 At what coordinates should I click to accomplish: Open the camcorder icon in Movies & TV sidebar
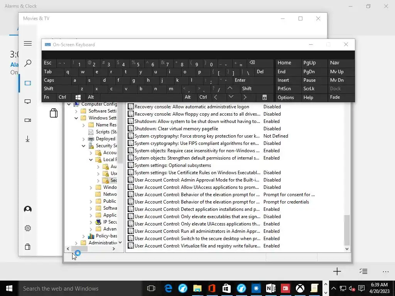click(28, 120)
